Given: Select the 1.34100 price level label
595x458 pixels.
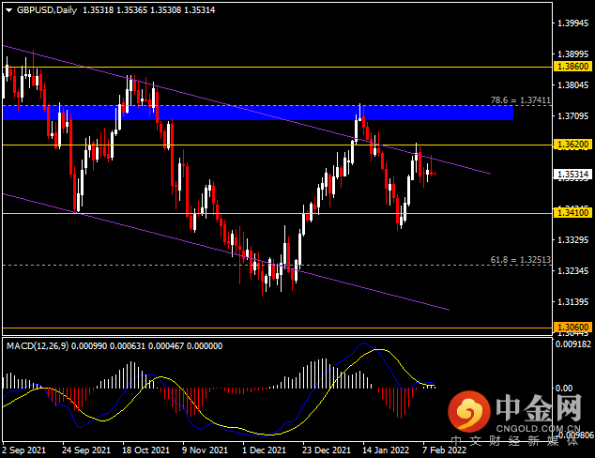Looking at the screenshot, I should (x=572, y=212).
